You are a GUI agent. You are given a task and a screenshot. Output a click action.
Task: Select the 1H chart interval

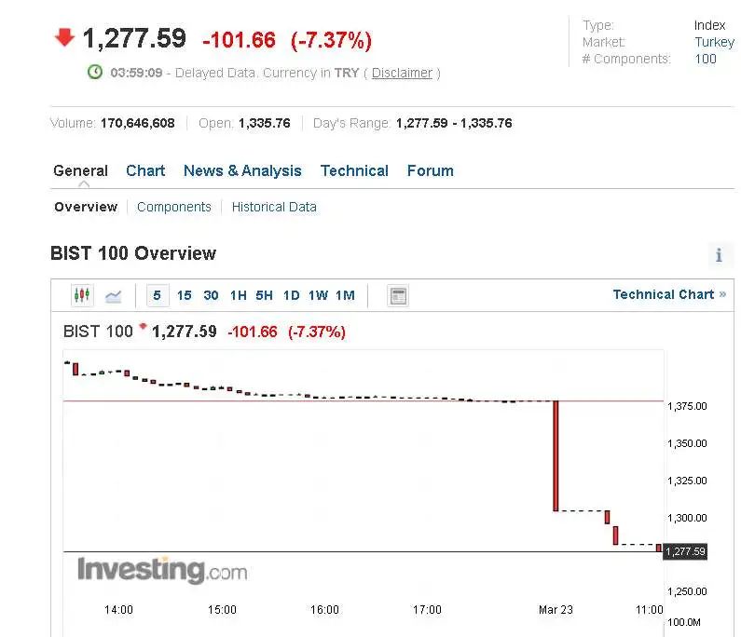click(x=238, y=295)
